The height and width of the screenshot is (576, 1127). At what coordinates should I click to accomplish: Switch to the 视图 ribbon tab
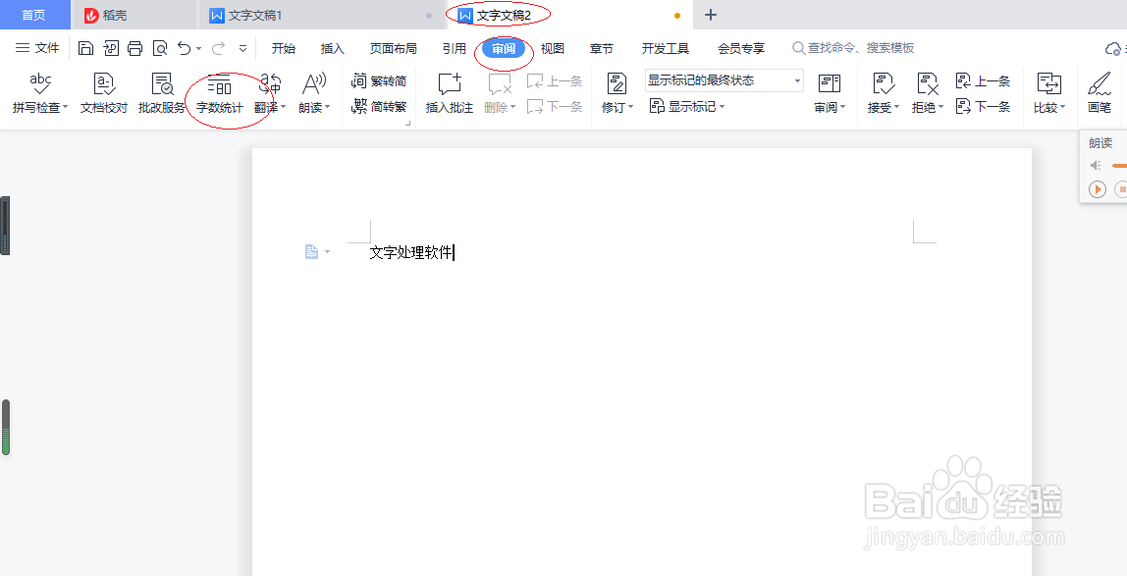(x=552, y=47)
